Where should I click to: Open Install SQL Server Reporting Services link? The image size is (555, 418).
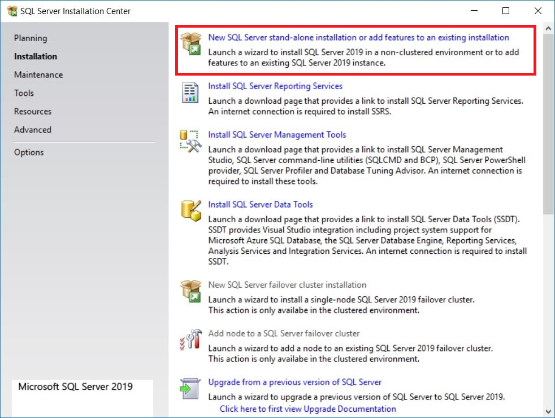click(x=275, y=86)
